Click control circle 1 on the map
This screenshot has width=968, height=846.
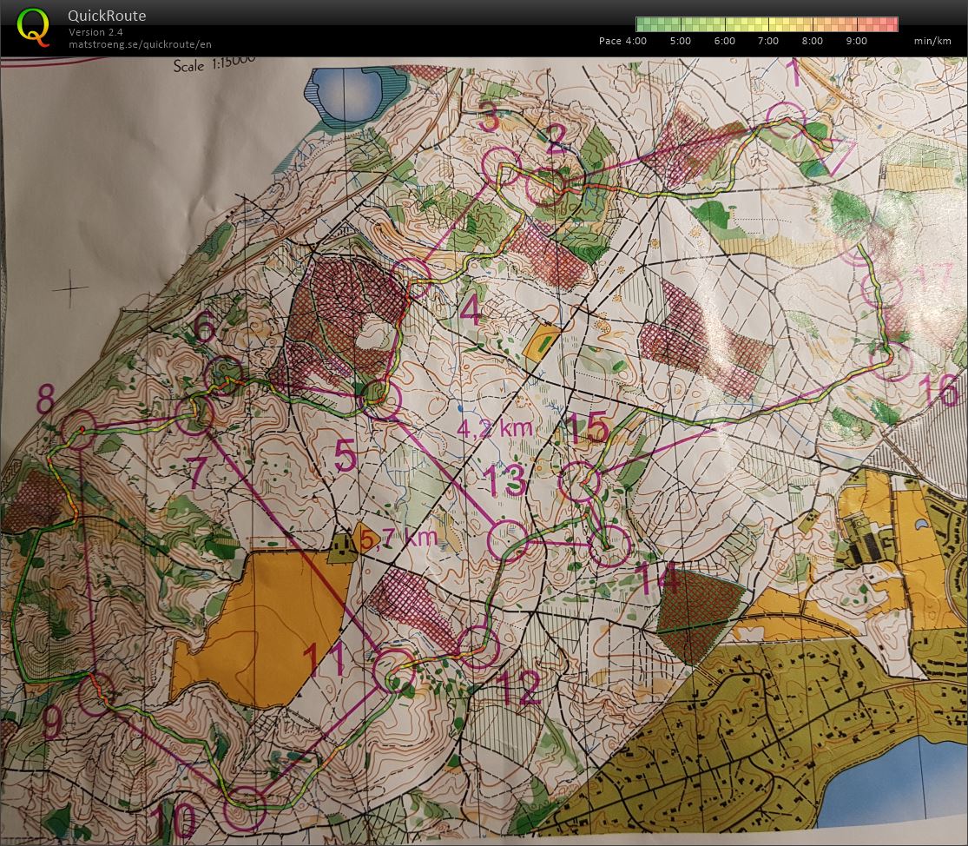pos(786,121)
